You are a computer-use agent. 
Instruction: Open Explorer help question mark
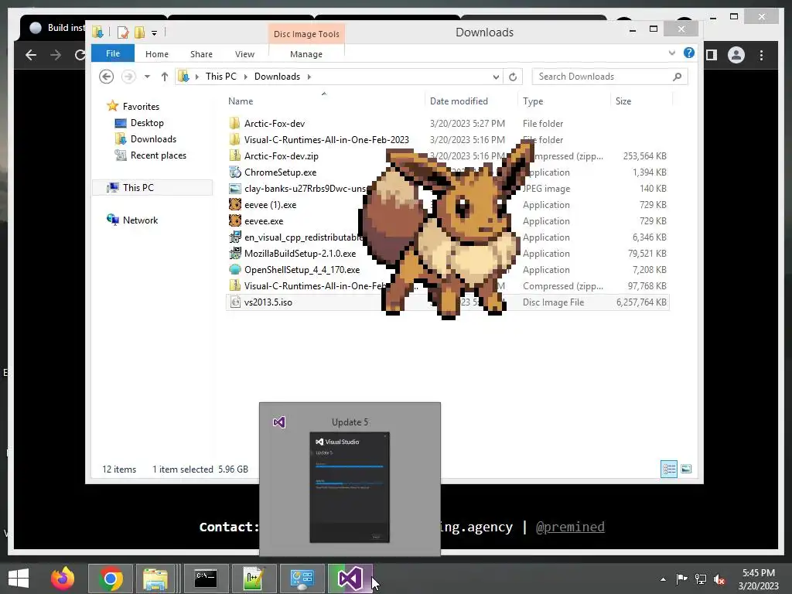pyautogui.click(x=689, y=53)
